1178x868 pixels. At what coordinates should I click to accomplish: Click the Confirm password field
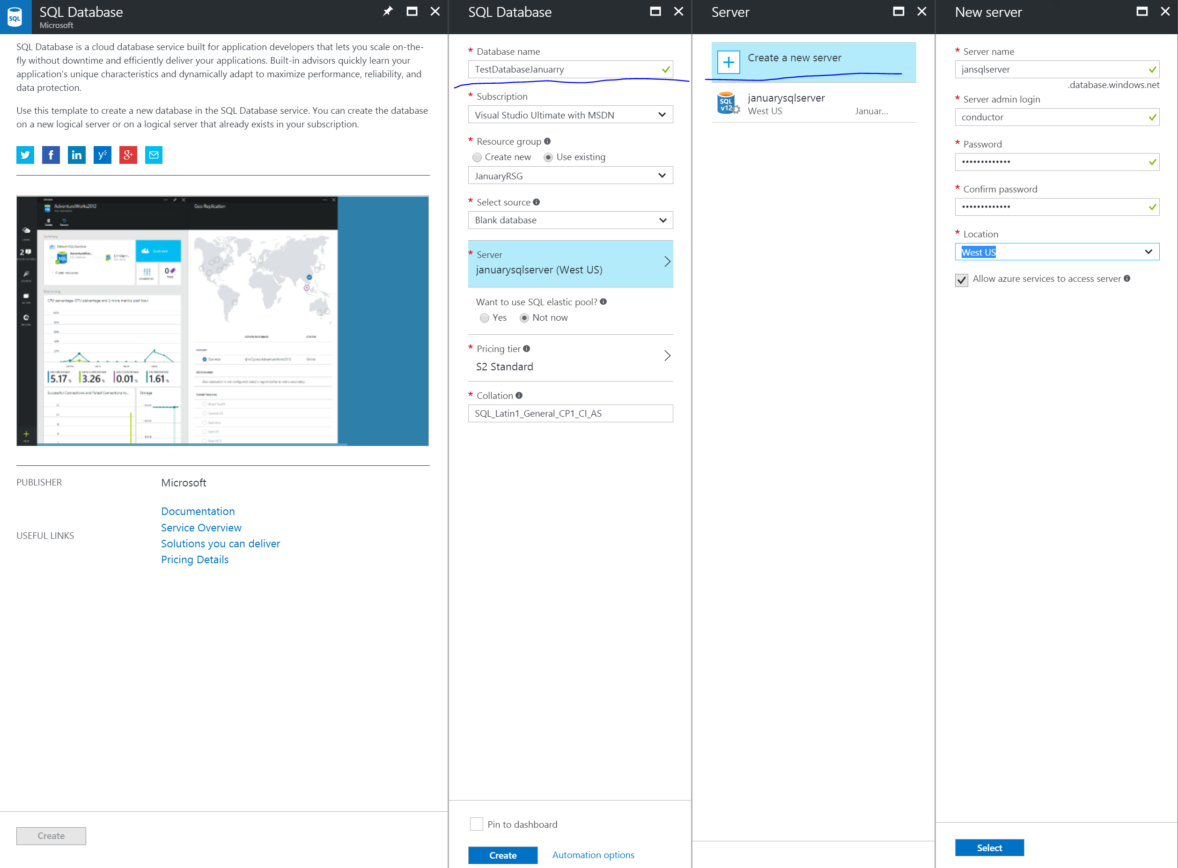click(1057, 207)
